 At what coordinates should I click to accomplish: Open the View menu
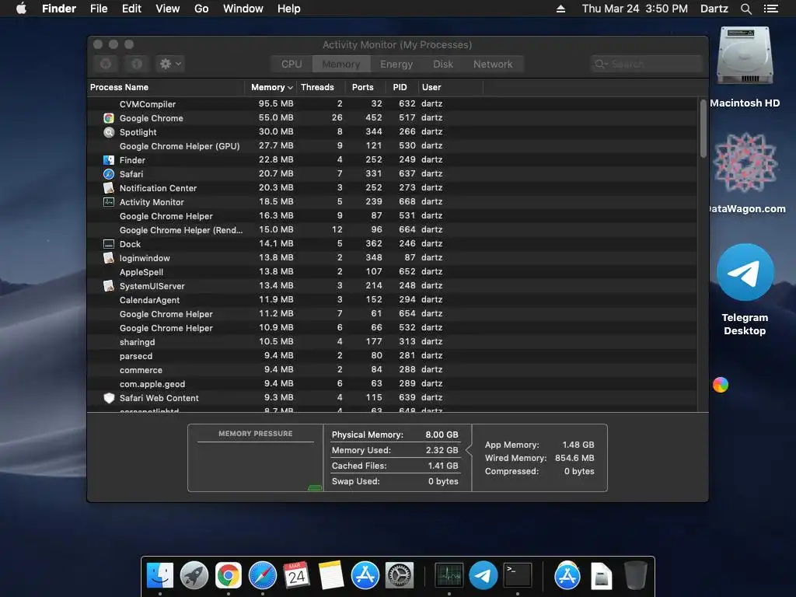point(168,9)
